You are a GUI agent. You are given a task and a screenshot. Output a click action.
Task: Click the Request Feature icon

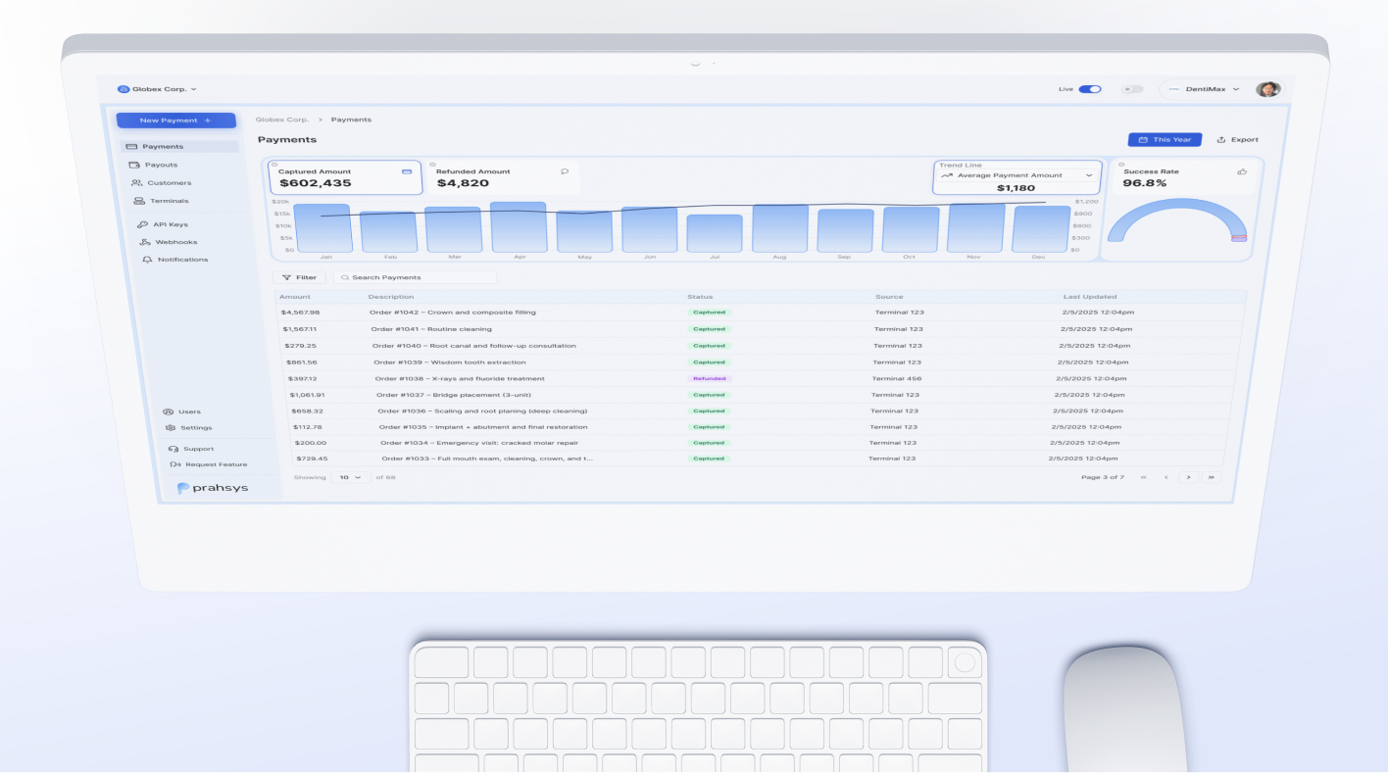point(175,464)
